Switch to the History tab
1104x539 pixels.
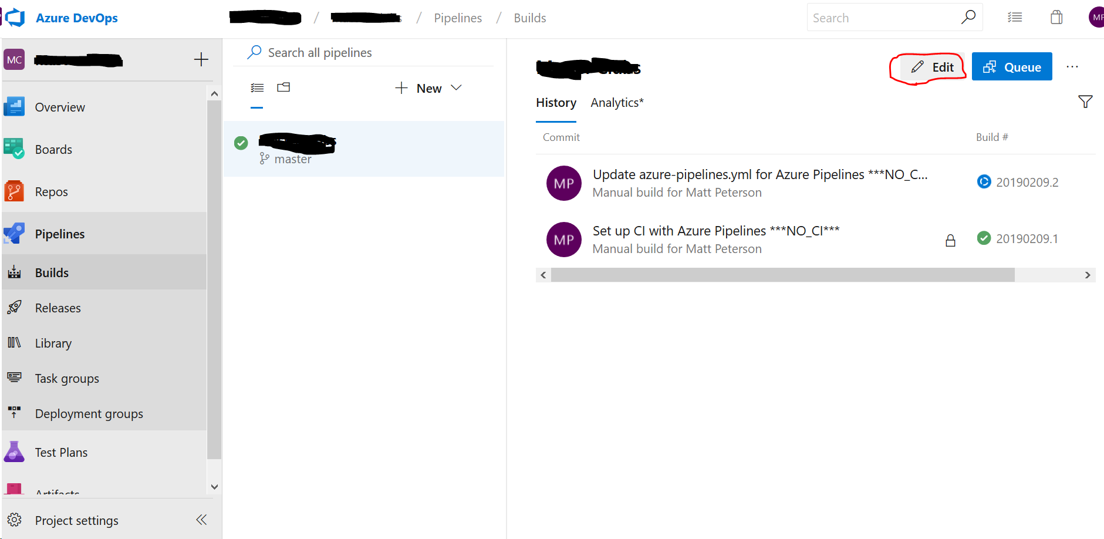(556, 103)
